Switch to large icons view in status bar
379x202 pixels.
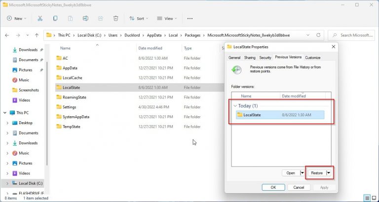374,198
